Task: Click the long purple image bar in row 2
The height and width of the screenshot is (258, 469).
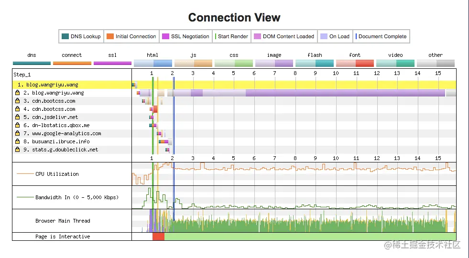Action: click(346, 93)
